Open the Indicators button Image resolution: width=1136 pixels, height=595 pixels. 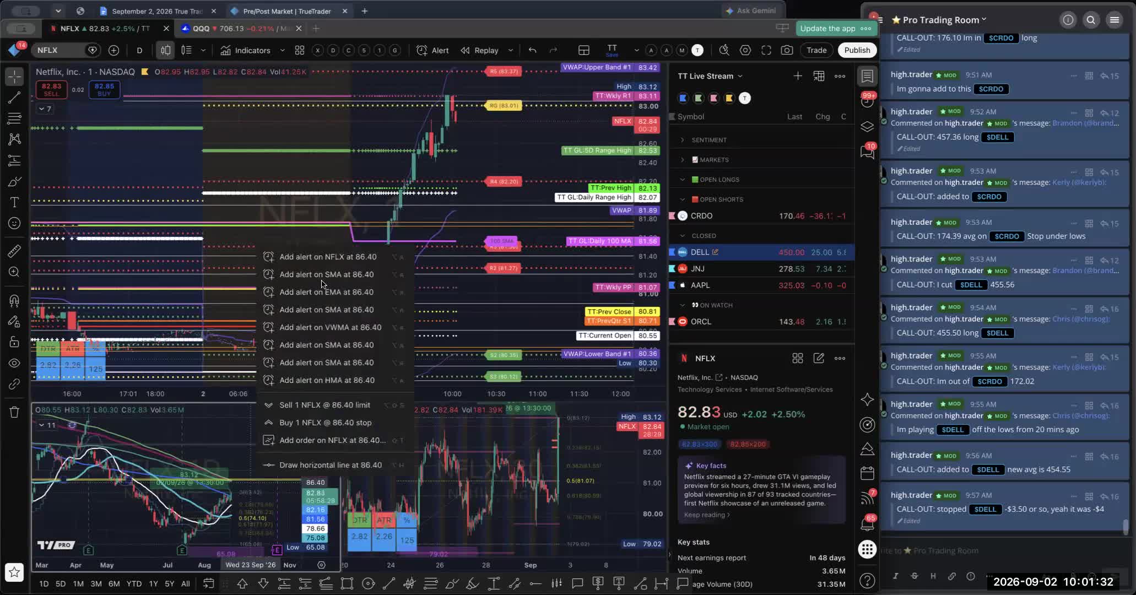246,50
